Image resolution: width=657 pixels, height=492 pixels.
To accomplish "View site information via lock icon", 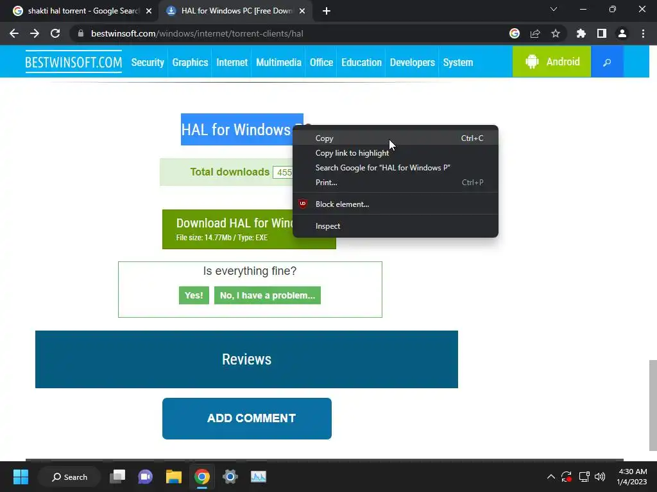I will coord(81,33).
